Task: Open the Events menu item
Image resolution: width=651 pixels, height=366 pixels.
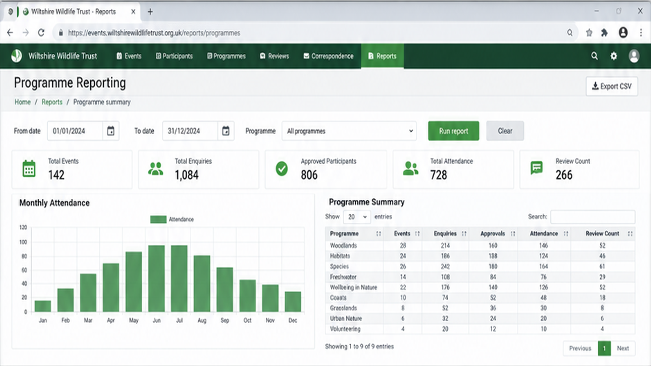Action: (x=129, y=56)
